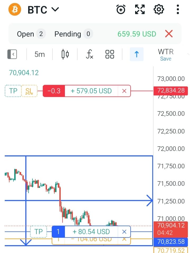The width and height of the screenshot is (190, 253).
Task: Set TP on the -0.3 sell position
Action: (x=13, y=91)
